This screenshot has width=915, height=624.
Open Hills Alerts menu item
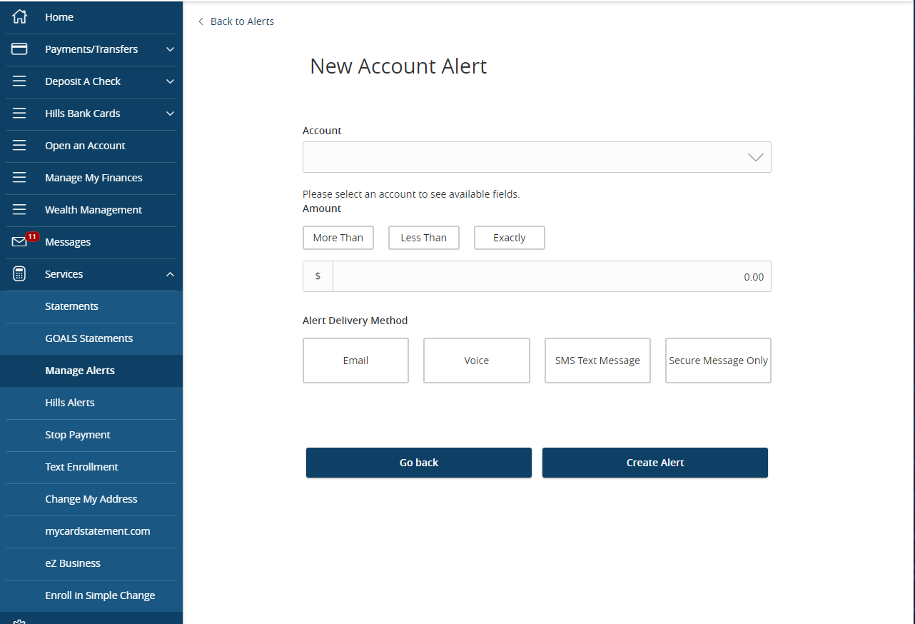coord(91,403)
